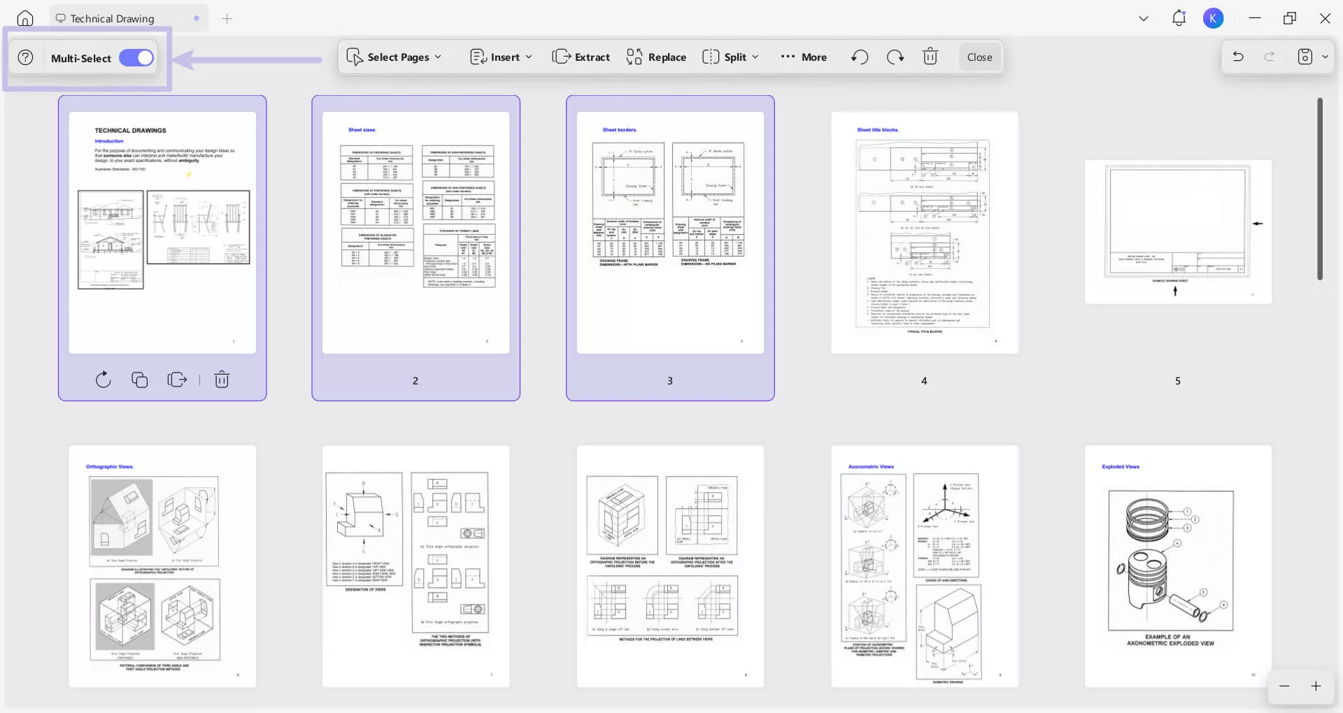Rotate page 1 using its thumbnail icon
This screenshot has width=1343, height=713.
click(x=104, y=380)
